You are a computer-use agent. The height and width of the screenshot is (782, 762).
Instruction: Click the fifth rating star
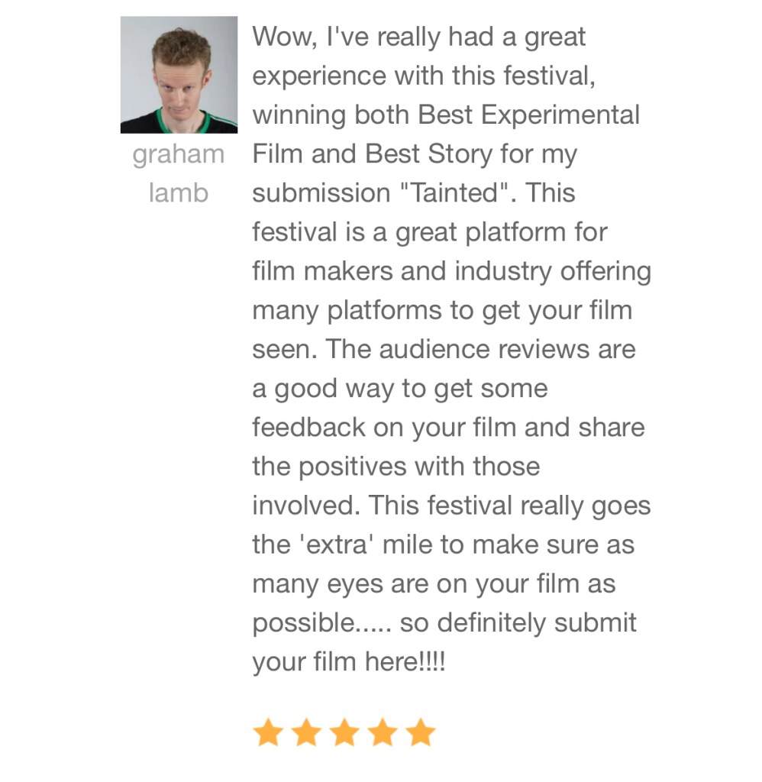click(421, 733)
